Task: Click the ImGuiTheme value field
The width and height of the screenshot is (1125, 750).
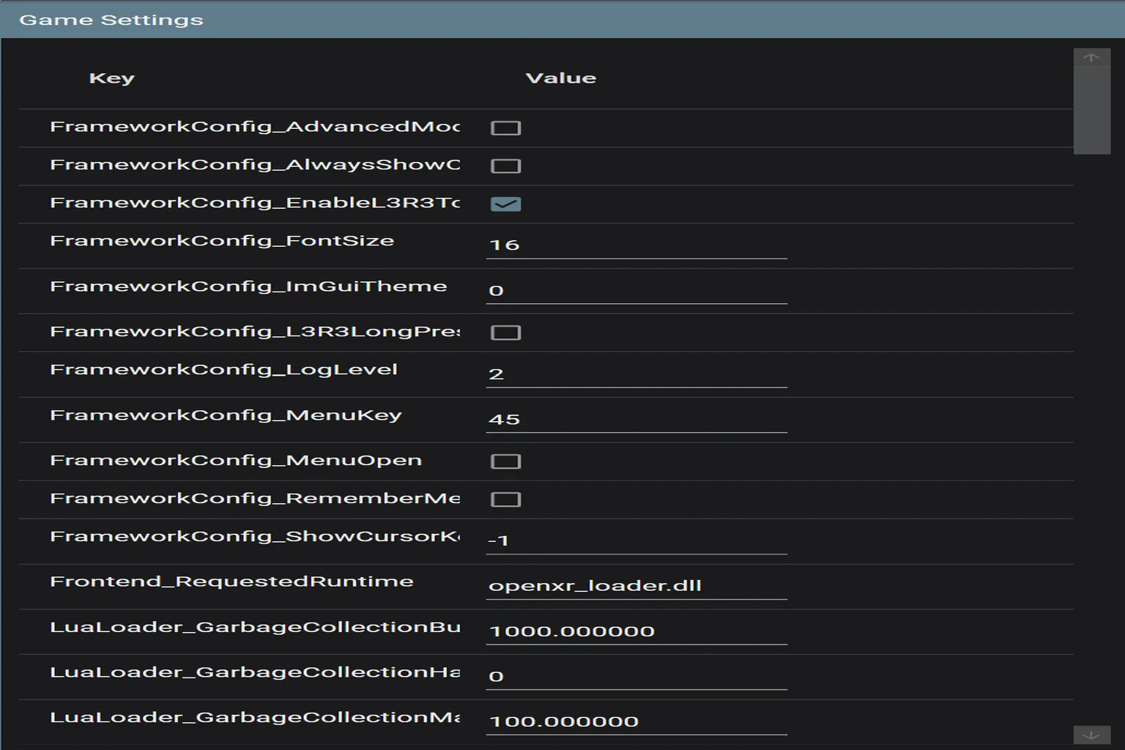Action: 636,291
